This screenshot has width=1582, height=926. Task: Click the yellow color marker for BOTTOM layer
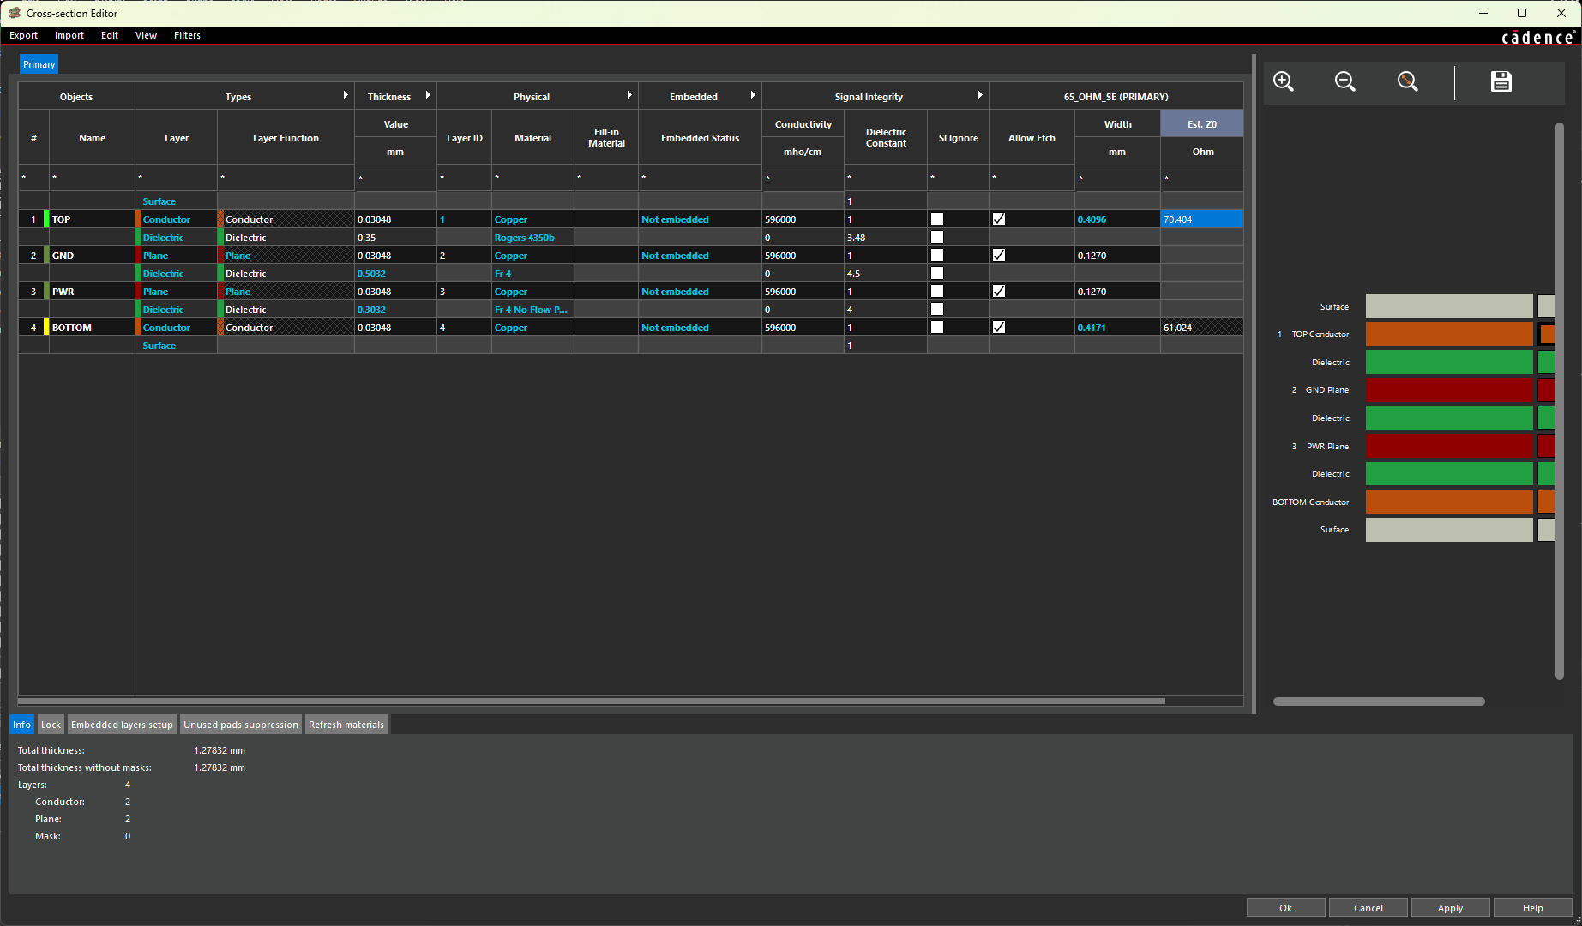tap(47, 328)
